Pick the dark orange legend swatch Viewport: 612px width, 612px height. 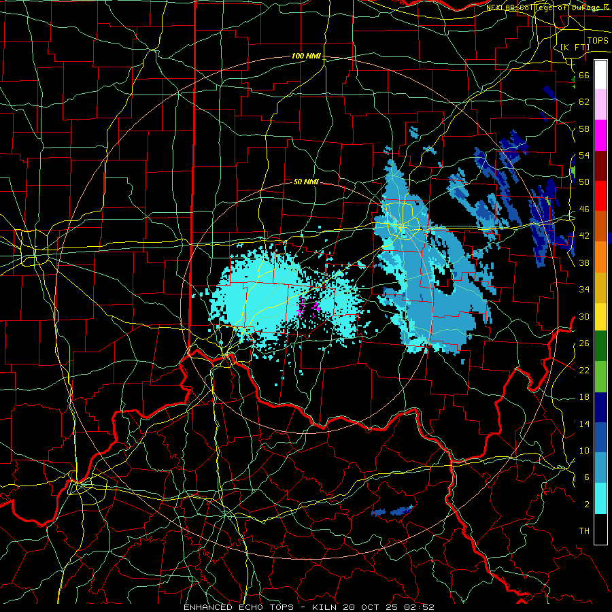click(600, 226)
